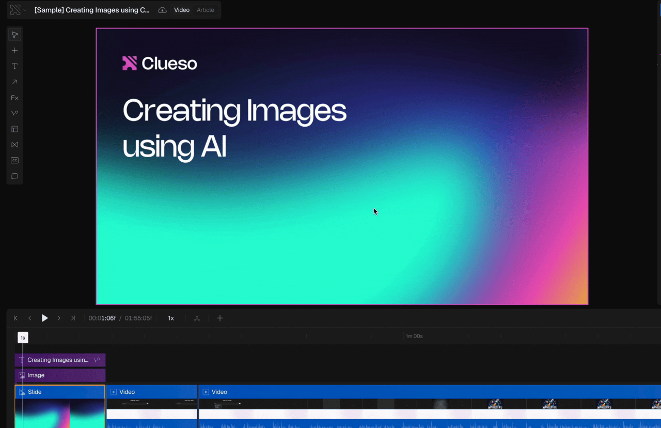661x428 pixels.
Task: Select the Text tool
Action: [14, 66]
